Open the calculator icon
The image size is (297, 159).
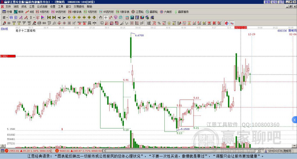132,18
